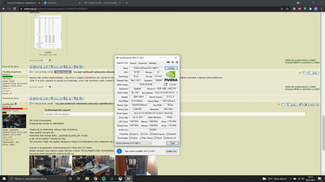Switch to the Graphics Card tab
Viewport: 325px width, 182px height.
coord(122,63)
